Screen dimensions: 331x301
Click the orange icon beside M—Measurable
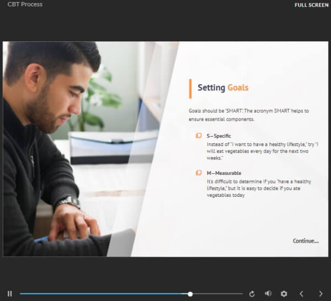pos(199,173)
